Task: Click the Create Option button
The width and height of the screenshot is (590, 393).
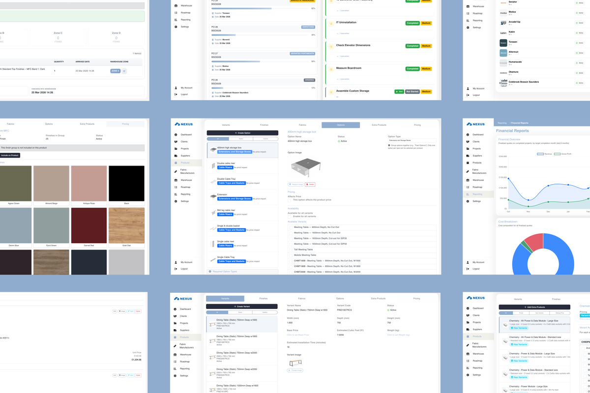Action: click(242, 133)
